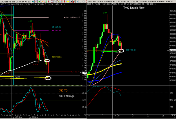The width and height of the screenshot is (176, 119).
Task: Click the 1780.00 price axis label
Action: [173, 80]
